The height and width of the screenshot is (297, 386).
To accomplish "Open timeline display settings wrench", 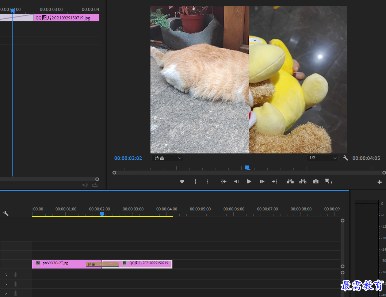I will 6,213.
